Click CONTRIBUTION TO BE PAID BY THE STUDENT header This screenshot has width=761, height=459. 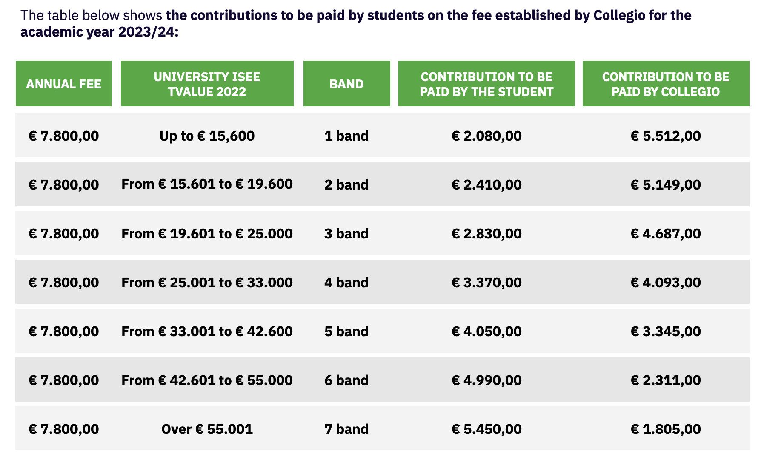[x=486, y=84]
